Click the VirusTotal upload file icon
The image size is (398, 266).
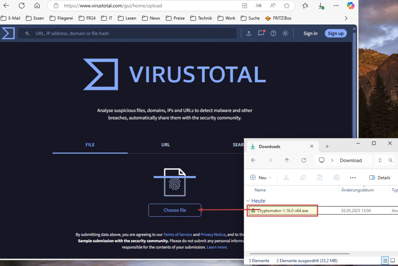(249, 33)
